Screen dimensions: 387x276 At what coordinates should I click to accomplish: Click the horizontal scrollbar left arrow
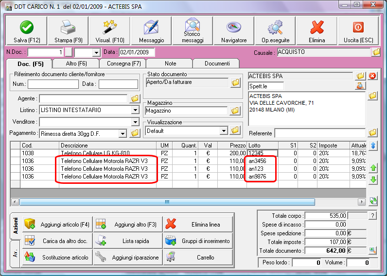[15, 202]
